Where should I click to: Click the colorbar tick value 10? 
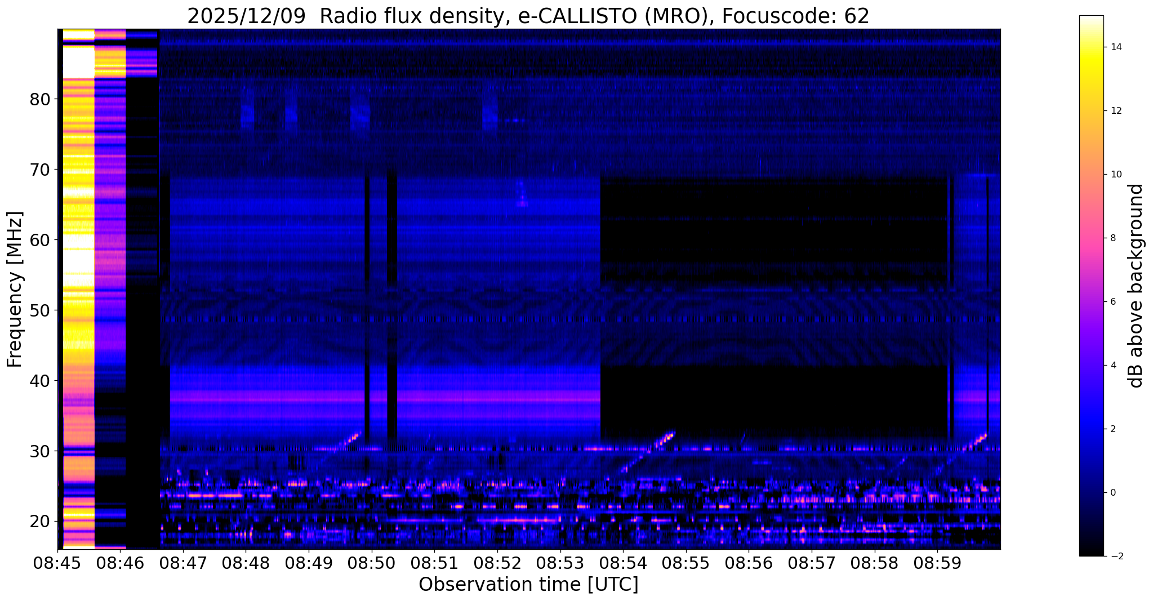pos(1116,175)
